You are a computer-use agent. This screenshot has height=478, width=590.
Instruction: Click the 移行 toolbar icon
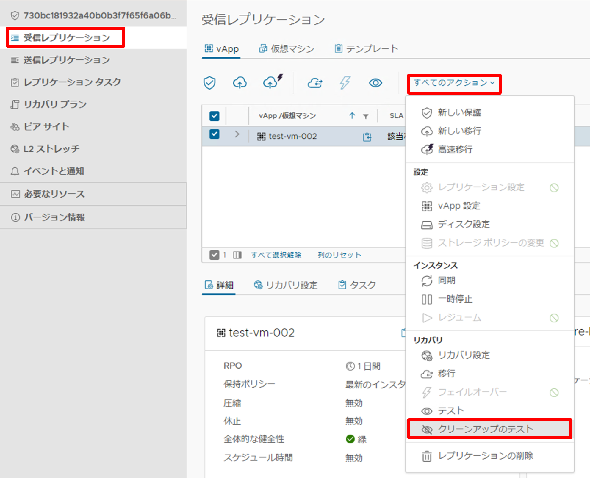click(x=315, y=83)
